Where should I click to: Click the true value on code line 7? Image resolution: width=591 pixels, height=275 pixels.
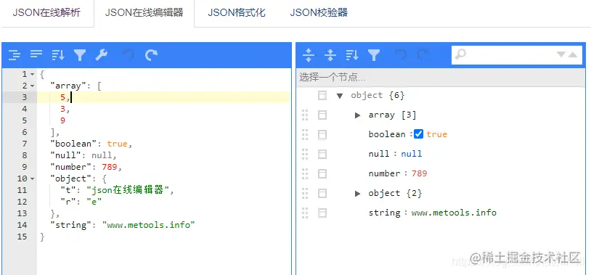tap(117, 144)
